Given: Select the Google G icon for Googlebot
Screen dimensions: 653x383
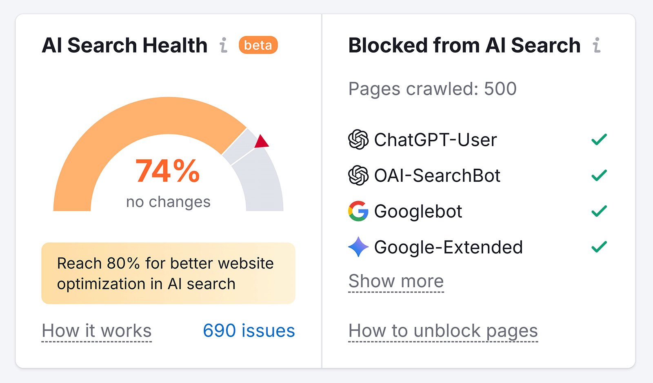Looking at the screenshot, I should 358,211.
